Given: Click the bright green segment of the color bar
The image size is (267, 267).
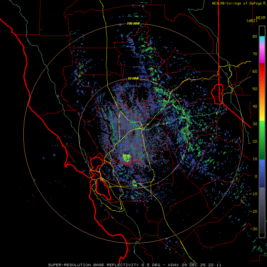Looking at the screenshot, I should (x=262, y=127).
